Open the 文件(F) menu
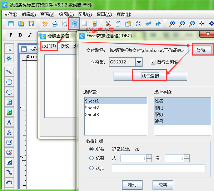Viewport: 214px width, 191px height. (x=10, y=14)
